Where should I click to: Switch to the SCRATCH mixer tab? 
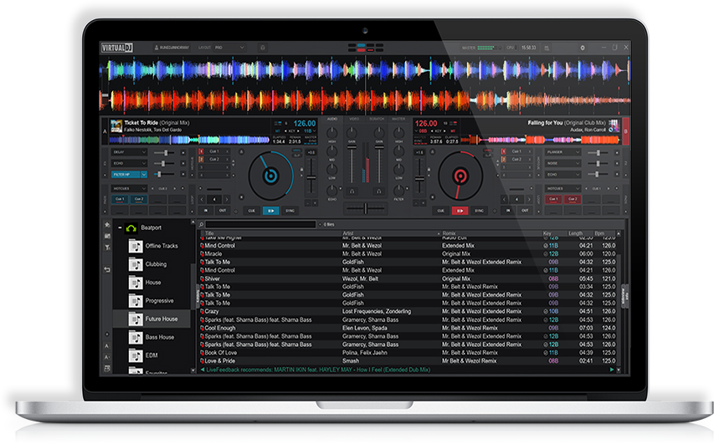coord(377,119)
